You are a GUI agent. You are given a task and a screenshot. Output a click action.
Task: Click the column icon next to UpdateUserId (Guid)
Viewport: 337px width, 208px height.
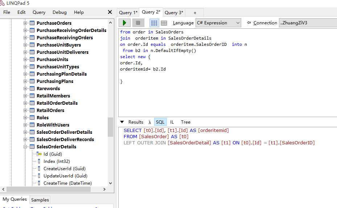coord(39,176)
